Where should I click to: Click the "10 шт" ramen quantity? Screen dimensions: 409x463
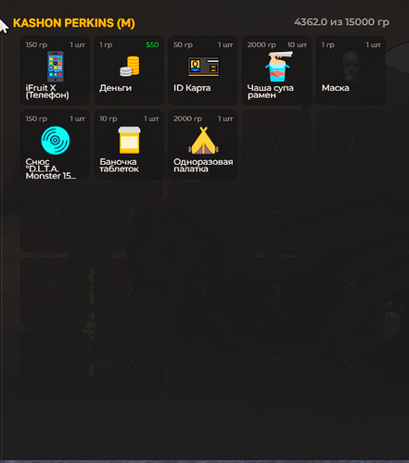[x=297, y=44]
